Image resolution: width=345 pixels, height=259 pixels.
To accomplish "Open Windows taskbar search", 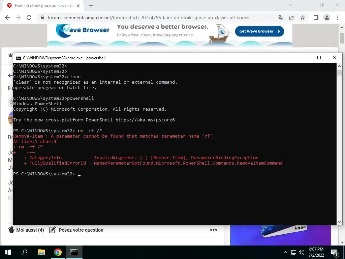I will pyautogui.click(x=24, y=252).
